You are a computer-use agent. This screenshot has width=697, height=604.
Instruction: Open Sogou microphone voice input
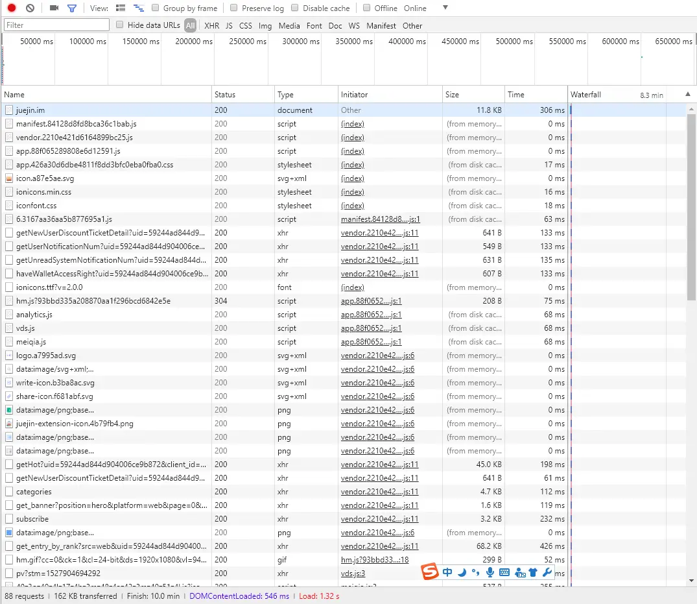(x=490, y=572)
